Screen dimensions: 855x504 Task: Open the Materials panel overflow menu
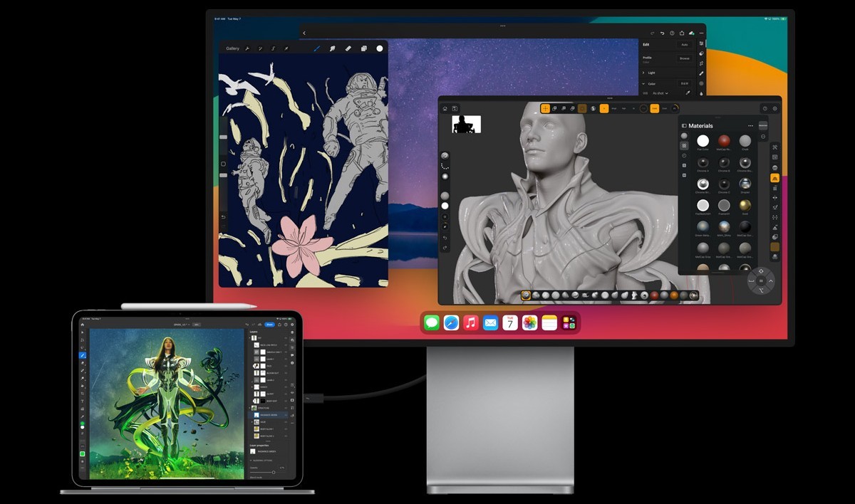point(750,126)
